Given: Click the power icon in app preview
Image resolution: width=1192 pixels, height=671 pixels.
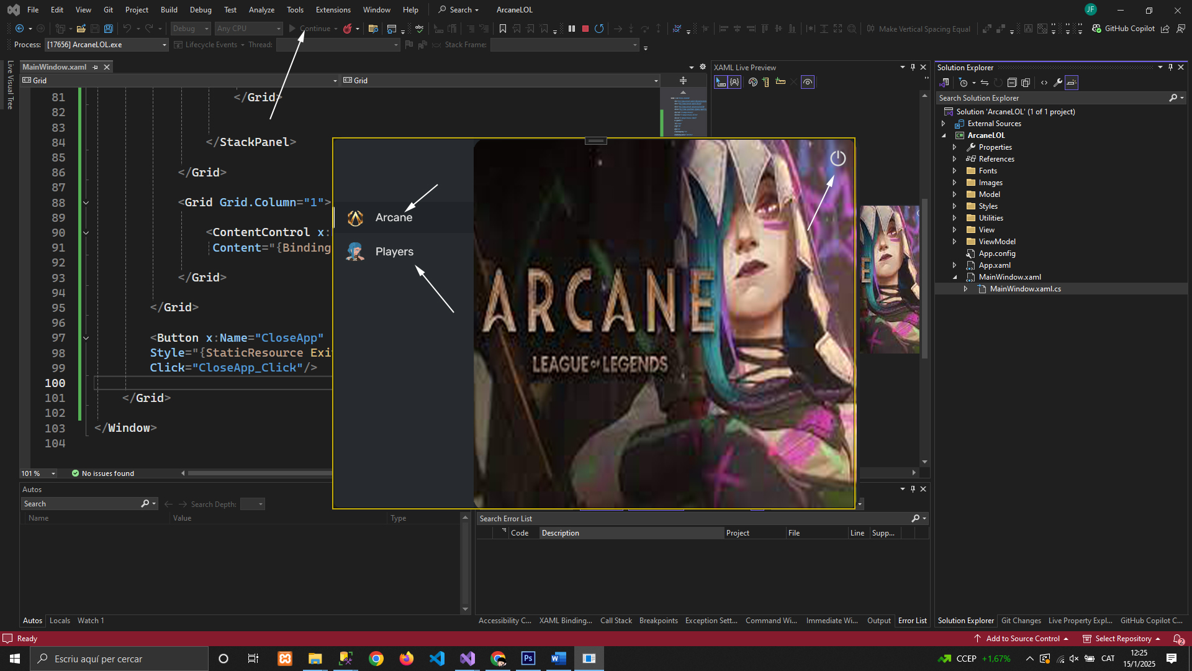Looking at the screenshot, I should coord(838,158).
